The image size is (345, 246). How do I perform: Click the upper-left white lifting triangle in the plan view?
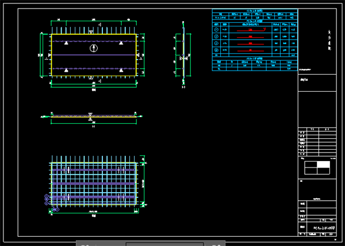pos(66,43)
